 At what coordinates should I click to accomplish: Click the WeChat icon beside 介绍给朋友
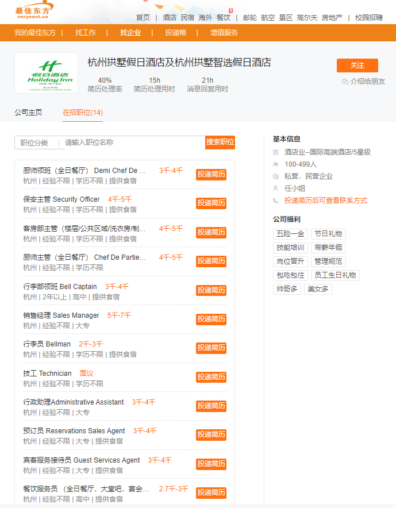[345, 82]
